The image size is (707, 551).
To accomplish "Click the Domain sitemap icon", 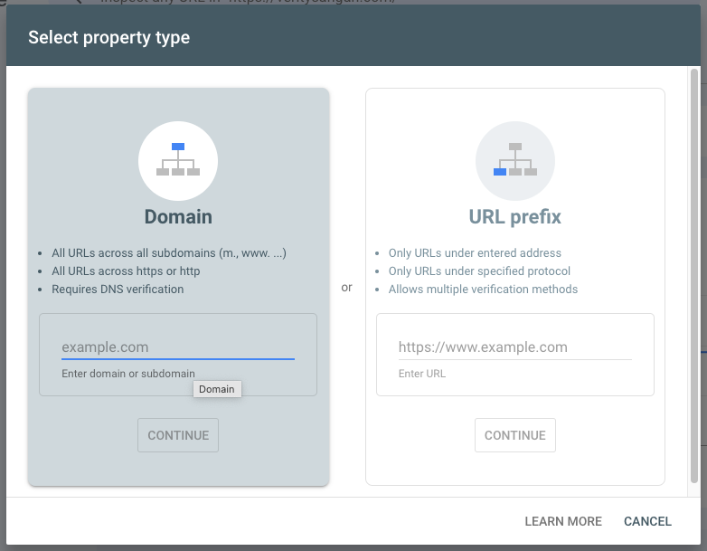I will 178,160.
